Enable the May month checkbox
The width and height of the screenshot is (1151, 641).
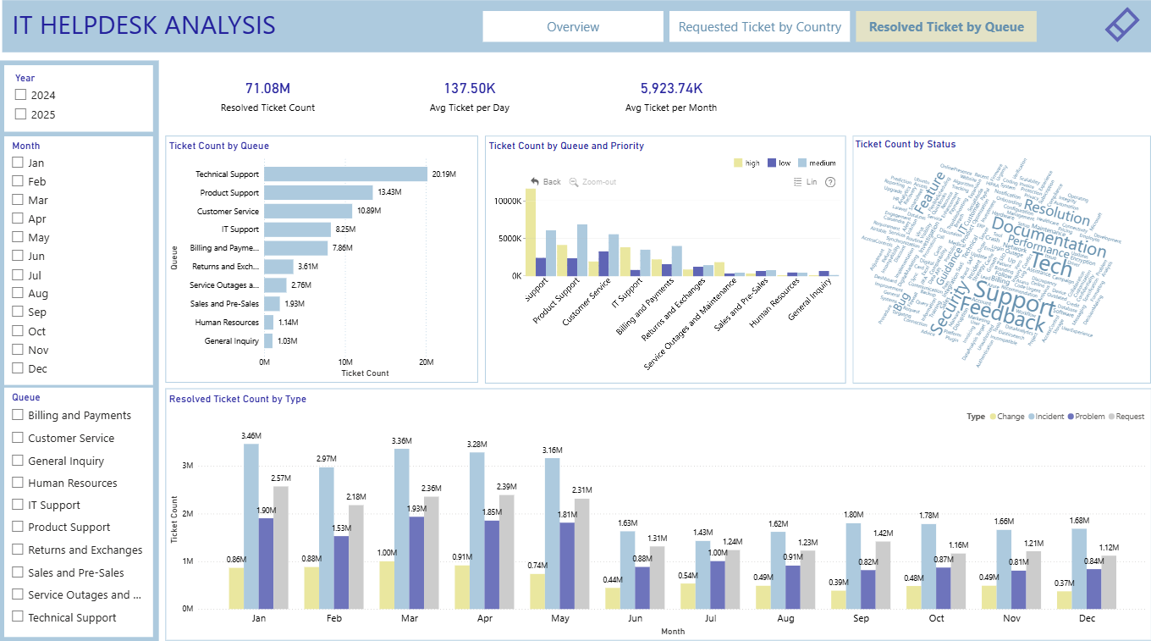click(x=18, y=237)
